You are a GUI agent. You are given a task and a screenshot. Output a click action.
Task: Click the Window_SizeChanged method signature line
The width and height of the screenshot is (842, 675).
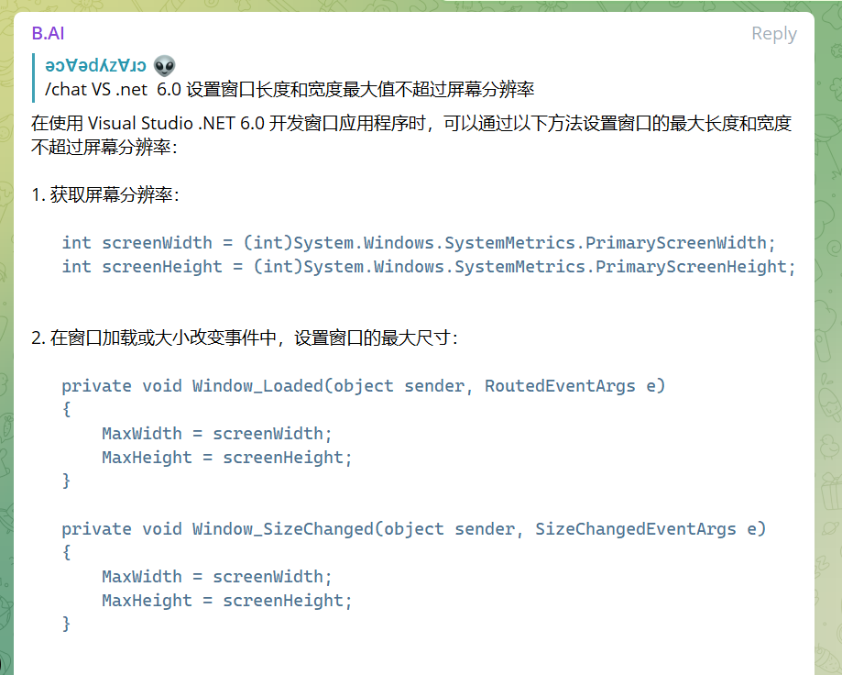click(x=413, y=529)
